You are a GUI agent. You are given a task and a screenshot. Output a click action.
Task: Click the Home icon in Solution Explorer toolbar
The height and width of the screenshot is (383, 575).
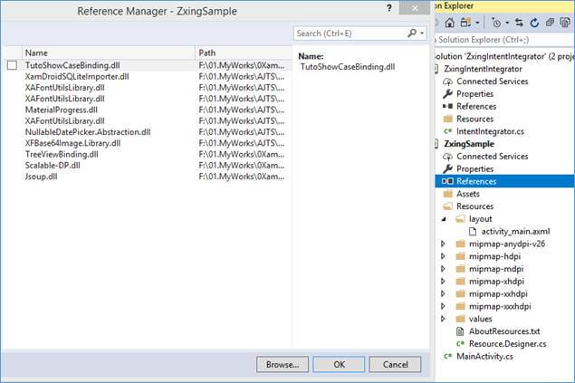coord(449,23)
